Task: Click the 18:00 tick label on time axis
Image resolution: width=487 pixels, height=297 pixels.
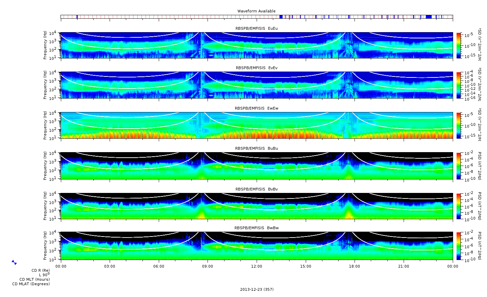Action: tap(355, 266)
